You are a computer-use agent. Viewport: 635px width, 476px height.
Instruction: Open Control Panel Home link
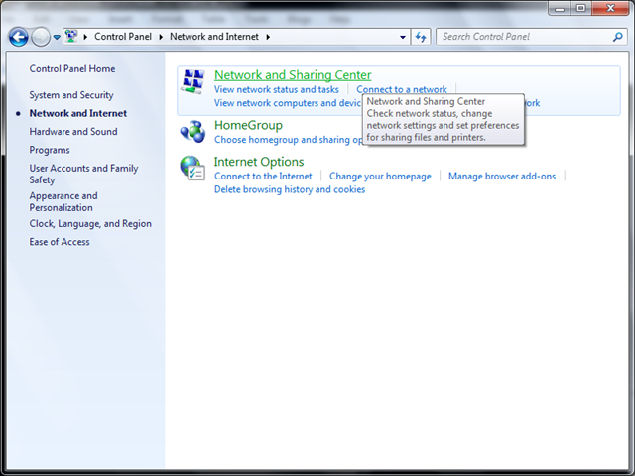[x=72, y=68]
